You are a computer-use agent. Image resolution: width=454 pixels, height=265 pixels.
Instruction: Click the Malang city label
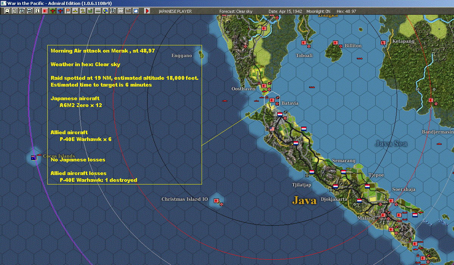pyautogui.click(x=366, y=218)
